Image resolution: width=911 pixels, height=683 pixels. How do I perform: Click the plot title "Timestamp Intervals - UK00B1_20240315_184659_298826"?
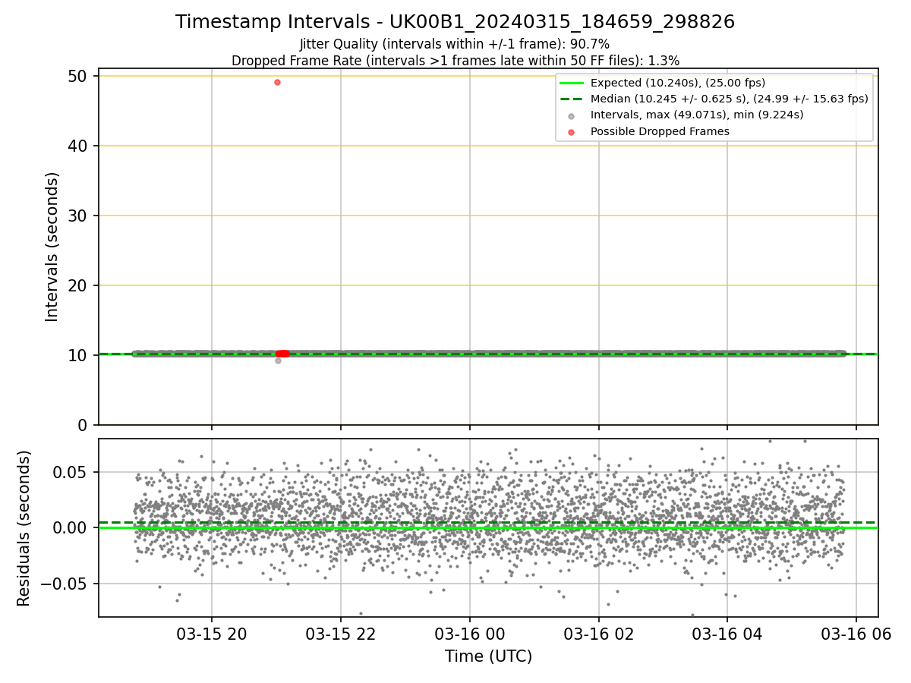tap(455, 22)
